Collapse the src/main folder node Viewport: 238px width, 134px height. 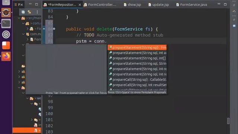tap(19, 18)
